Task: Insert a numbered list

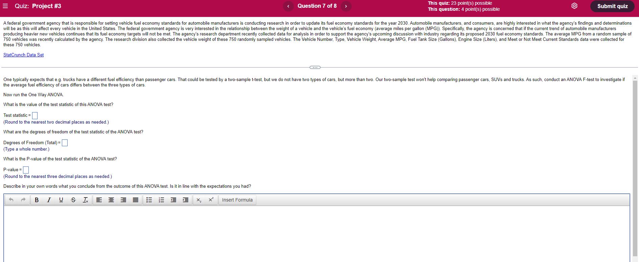Action: click(161, 200)
